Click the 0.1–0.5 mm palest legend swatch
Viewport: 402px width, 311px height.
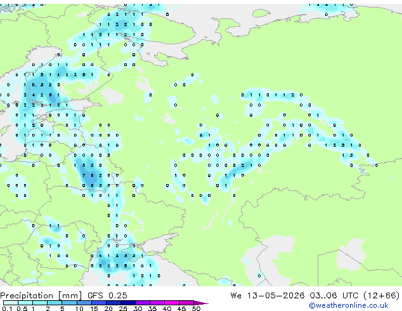point(11,303)
